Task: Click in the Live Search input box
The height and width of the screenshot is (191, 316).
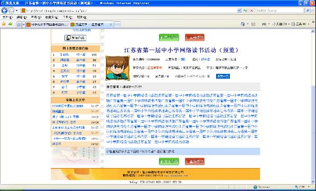Action: pos(280,11)
